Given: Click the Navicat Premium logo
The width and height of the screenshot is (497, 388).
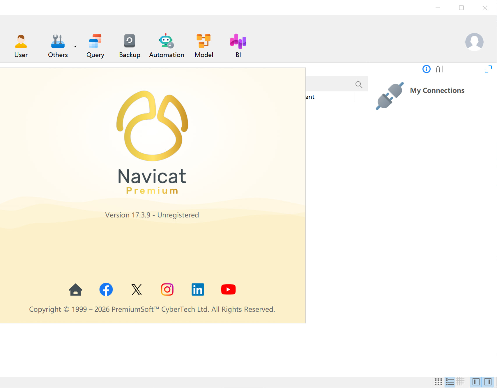Looking at the screenshot, I should [152, 142].
